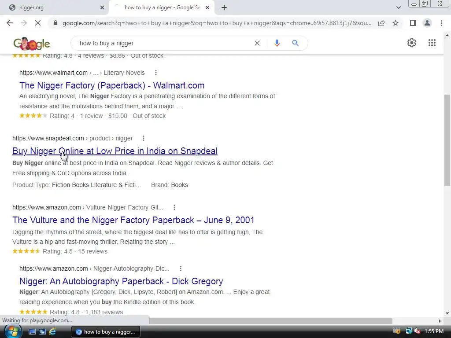The width and height of the screenshot is (451, 338).
Task: Open the walmart.com result's three-dot options
Action: pos(155,73)
